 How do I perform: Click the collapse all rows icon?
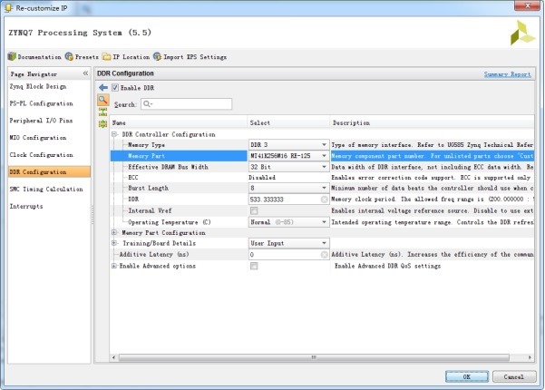(102, 112)
